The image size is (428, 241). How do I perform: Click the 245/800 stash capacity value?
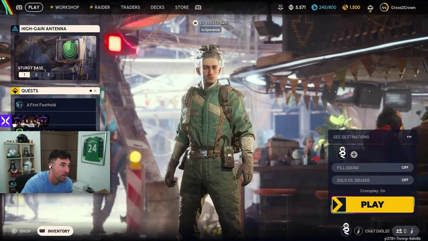coord(328,8)
